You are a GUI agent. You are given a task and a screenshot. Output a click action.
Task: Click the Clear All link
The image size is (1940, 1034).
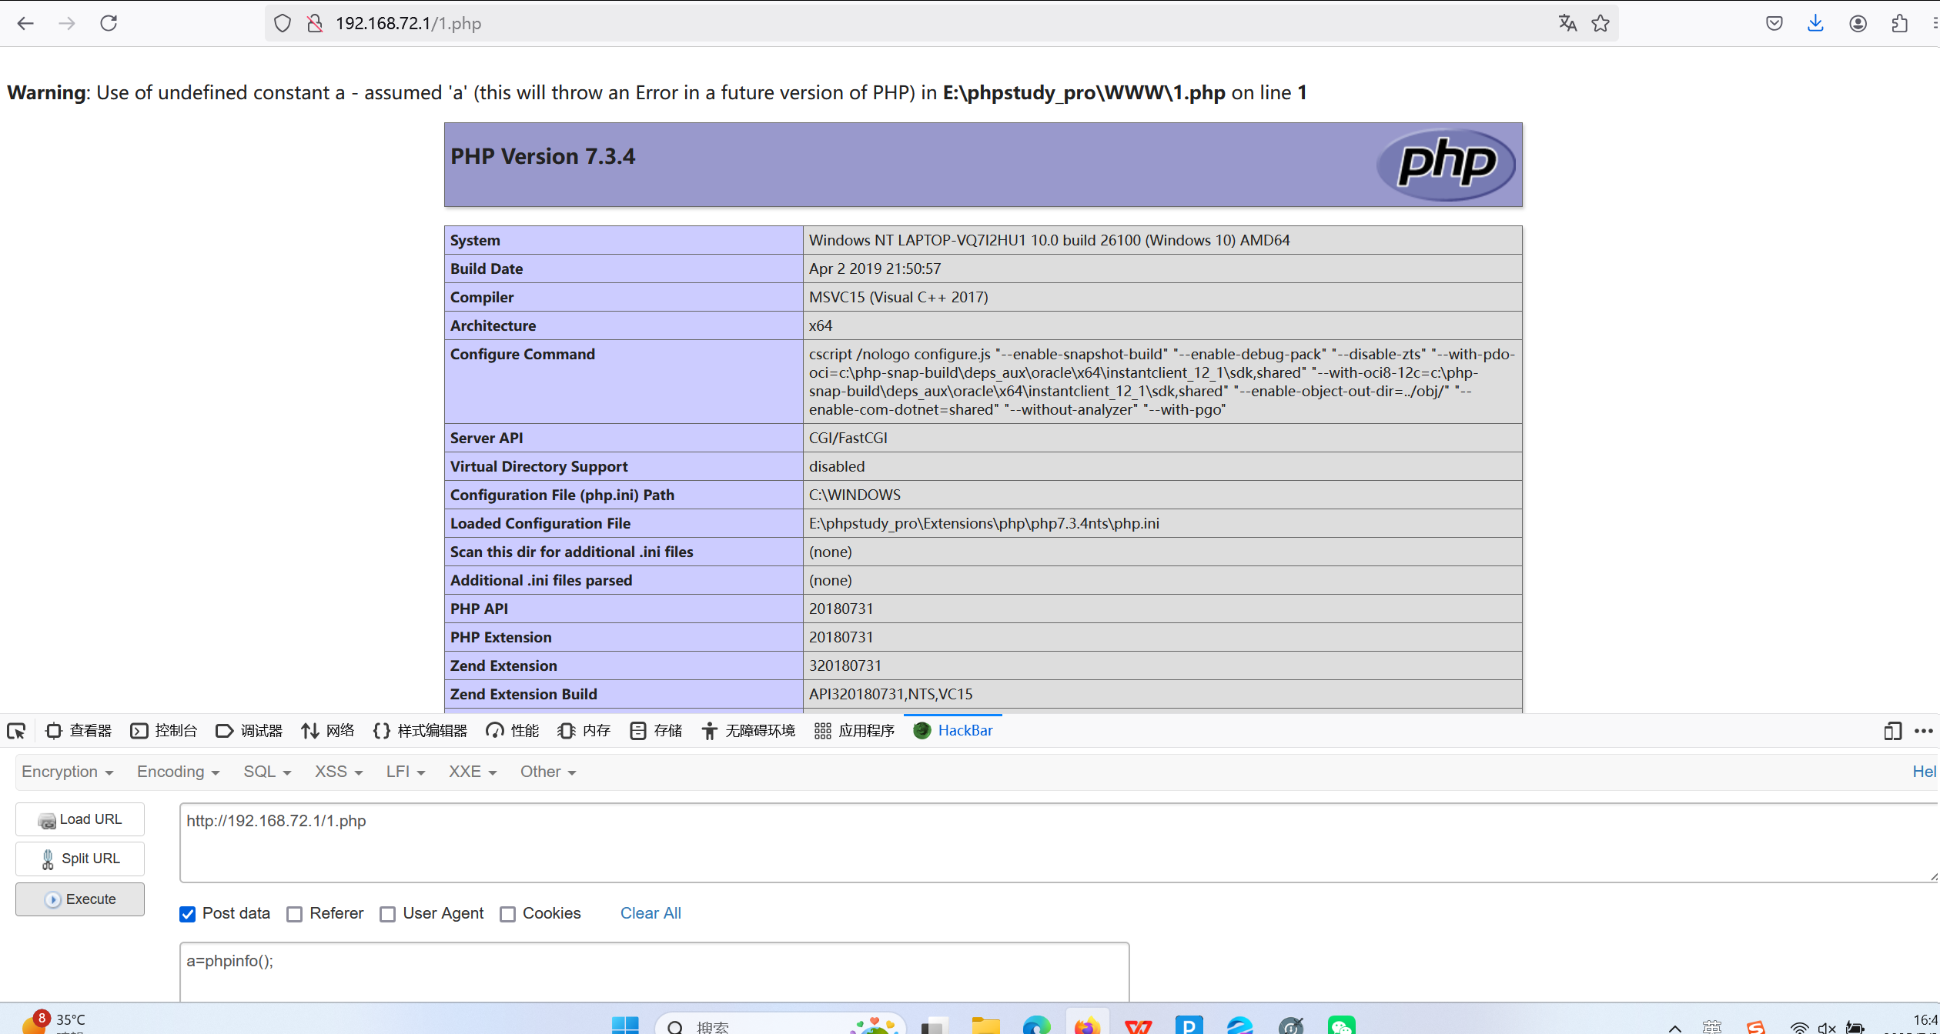pyautogui.click(x=651, y=913)
